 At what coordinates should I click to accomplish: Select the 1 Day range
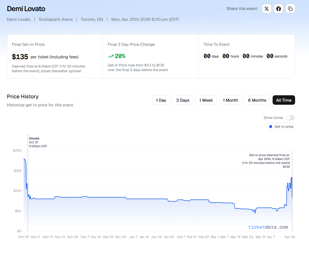161,100
